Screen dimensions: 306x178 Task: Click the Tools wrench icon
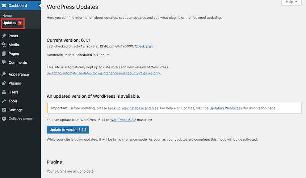[x=4, y=101]
